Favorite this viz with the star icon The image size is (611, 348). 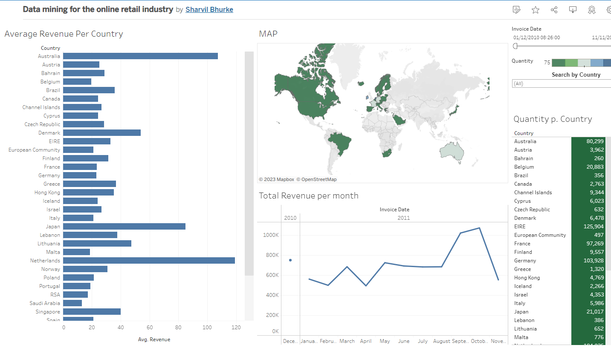pyautogui.click(x=536, y=10)
